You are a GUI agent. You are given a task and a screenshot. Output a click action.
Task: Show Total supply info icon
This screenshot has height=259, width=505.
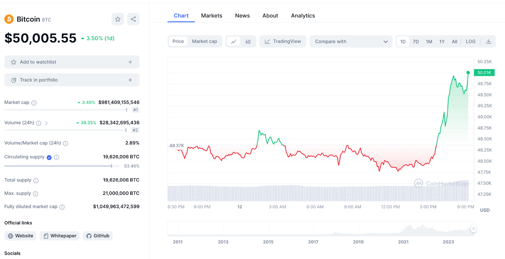click(x=36, y=181)
